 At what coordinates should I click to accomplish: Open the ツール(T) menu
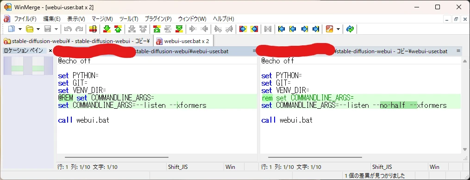[x=129, y=19]
